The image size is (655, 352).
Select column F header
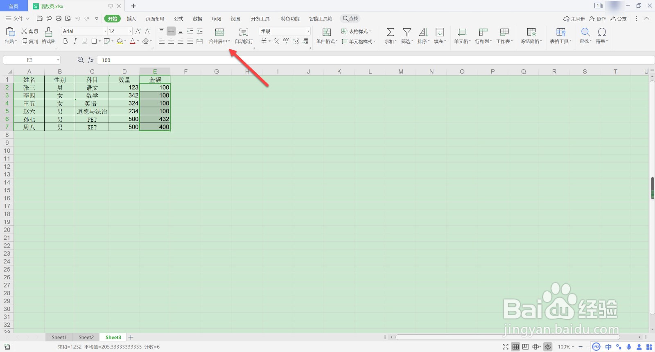point(185,71)
